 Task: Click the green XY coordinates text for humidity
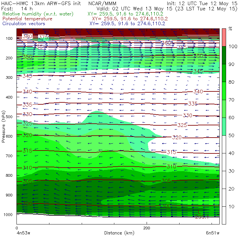125,14
